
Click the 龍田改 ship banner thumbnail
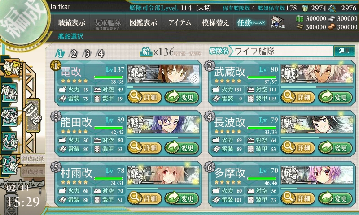pos(163,125)
